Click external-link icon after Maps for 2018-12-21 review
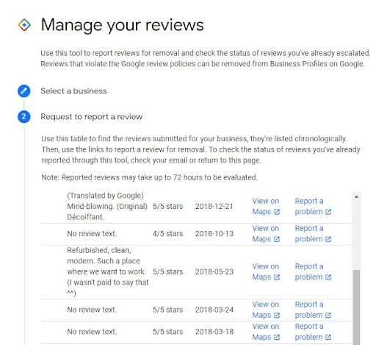 point(277,212)
